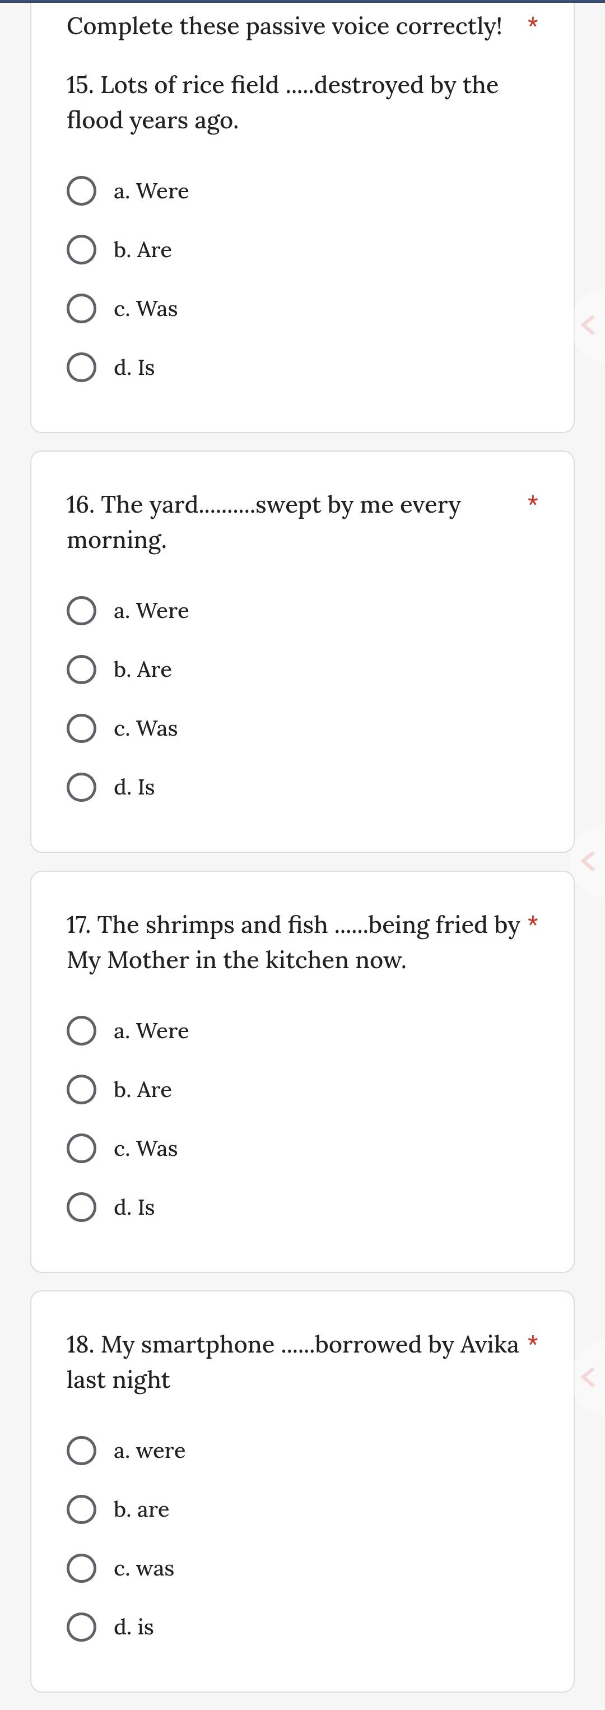605x1710 pixels.
Task: Pick 'c. was' for question 18
Action: 82,1568
